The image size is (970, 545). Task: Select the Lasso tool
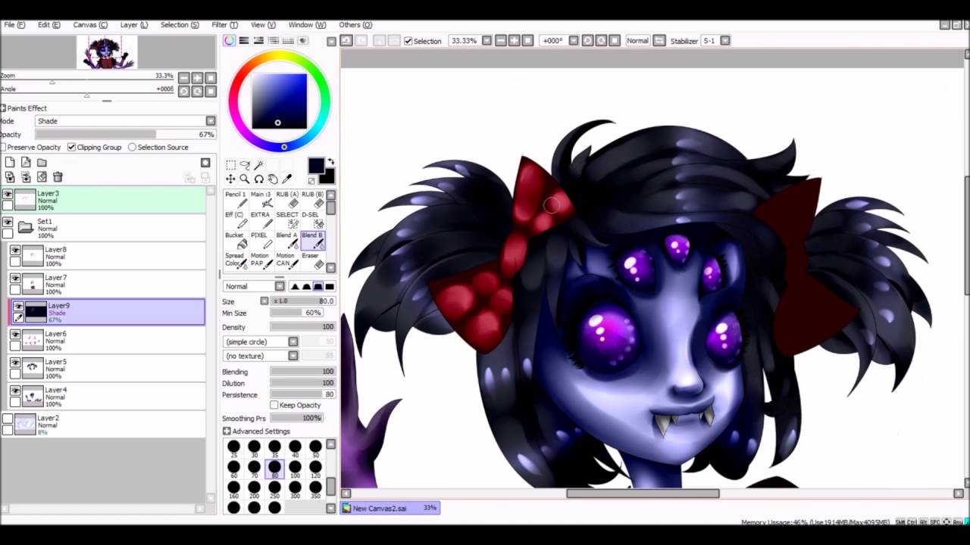point(244,165)
